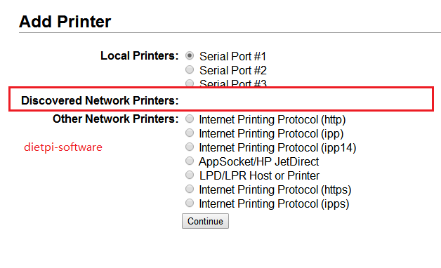Screen dimensions: 441x268
Task: Click the Discovered Network Printers label
Action: (x=100, y=100)
